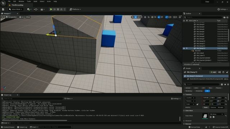Click the Stop playback button
This screenshot has height=129, width=230.
click(x=58, y=9)
